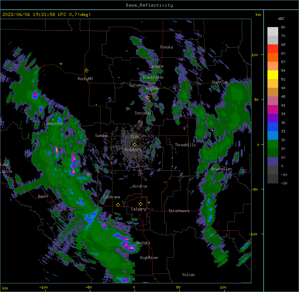
Task: Pick the purple 36-39 dBZ legend swatch
Action: coord(273,118)
